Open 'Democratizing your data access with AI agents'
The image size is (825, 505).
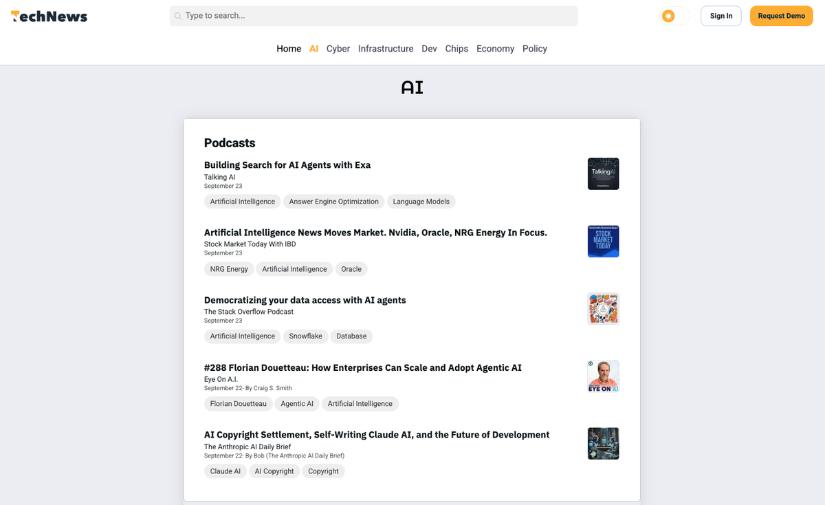[305, 300]
